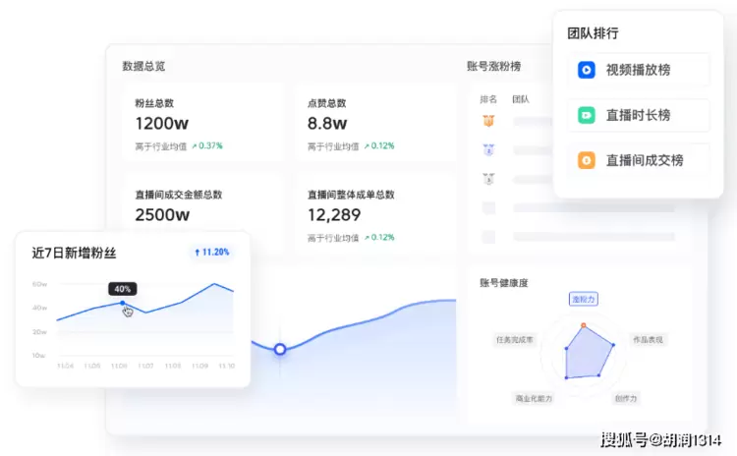737x456 pixels.
Task: Select the bronze third-place medal icon
Action: pos(488,179)
